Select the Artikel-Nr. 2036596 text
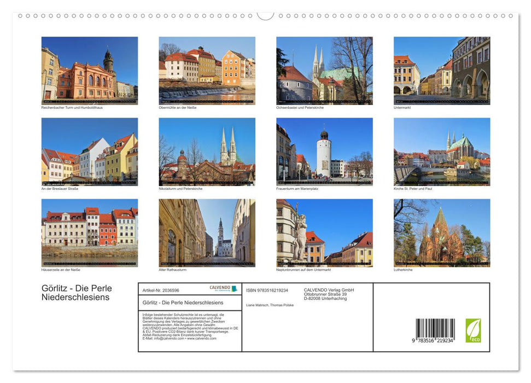This screenshot has width=531, height=383. pos(161,291)
